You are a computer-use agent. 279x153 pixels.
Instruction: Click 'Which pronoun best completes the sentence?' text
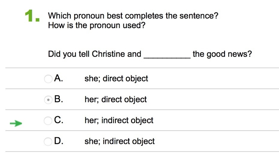point(133,16)
